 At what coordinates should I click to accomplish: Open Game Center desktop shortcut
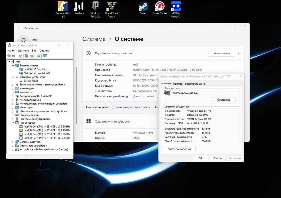[160, 8]
